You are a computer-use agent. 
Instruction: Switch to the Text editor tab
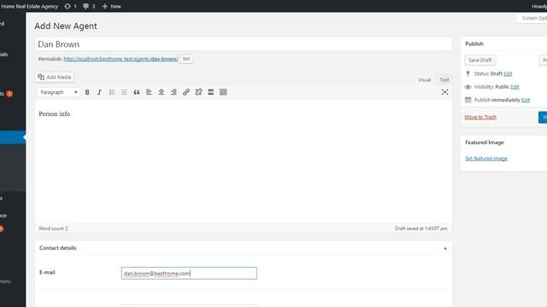click(x=444, y=79)
